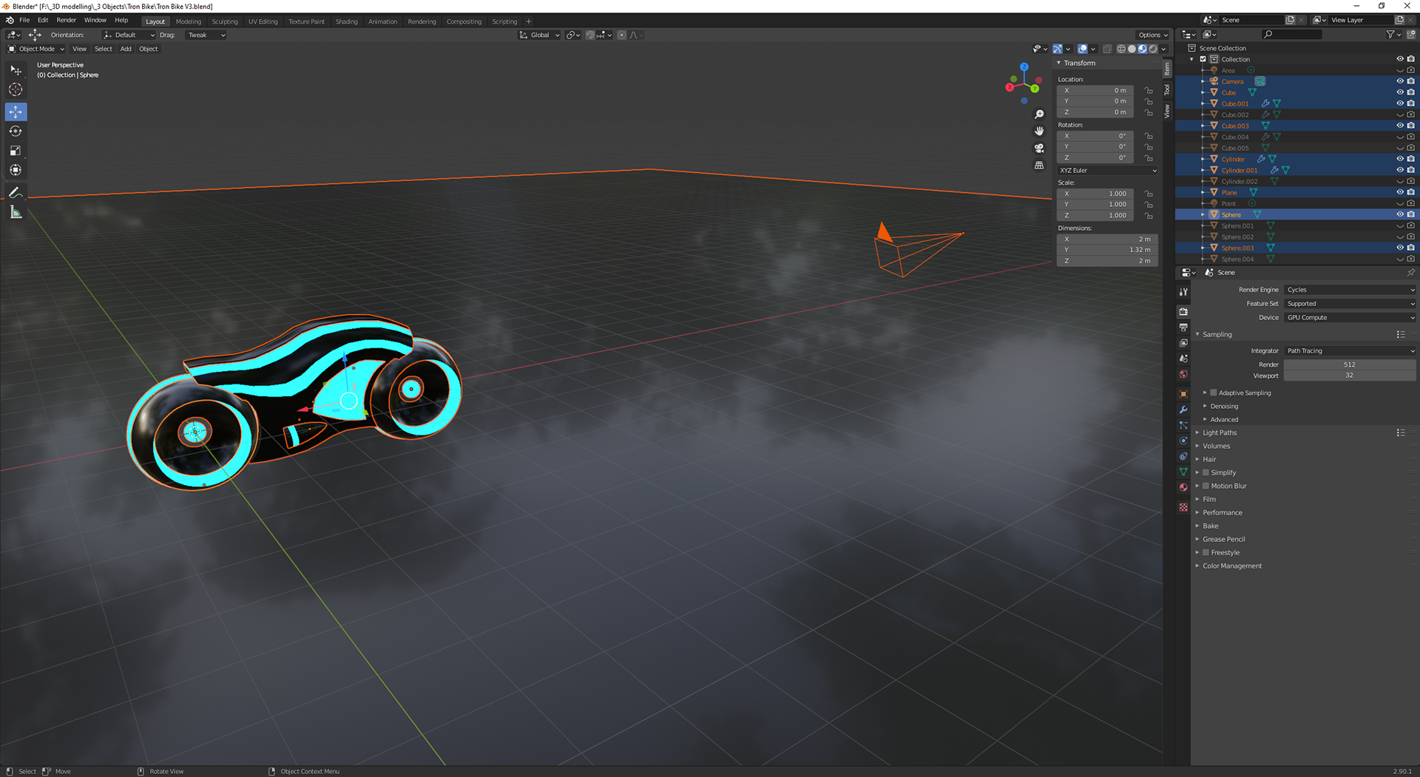Hide Cylinder.001 using its eye icon
The width and height of the screenshot is (1420, 777).
click(x=1399, y=170)
